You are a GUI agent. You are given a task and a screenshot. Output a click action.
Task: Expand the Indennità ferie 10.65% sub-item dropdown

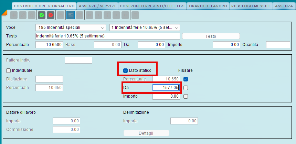pos(145,27)
